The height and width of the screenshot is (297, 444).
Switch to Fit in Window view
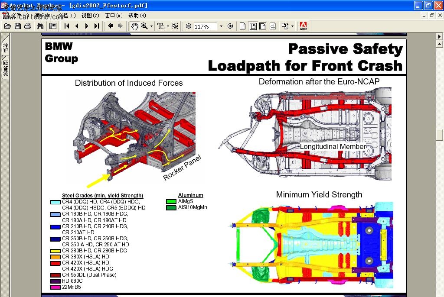pos(253,26)
